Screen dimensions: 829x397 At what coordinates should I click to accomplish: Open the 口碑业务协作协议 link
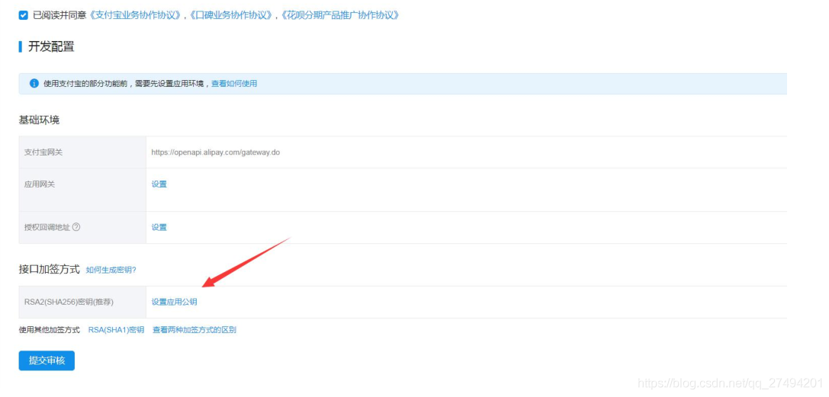[x=231, y=15]
